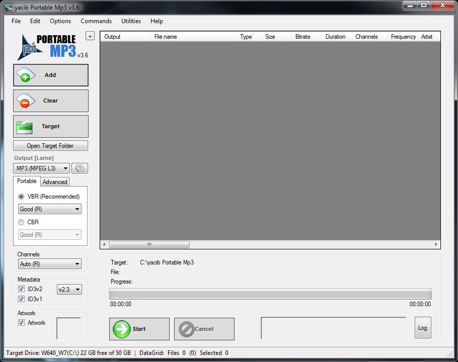The width and height of the screenshot is (458, 362).
Task: Sort by the Size column header
Action: (277, 37)
